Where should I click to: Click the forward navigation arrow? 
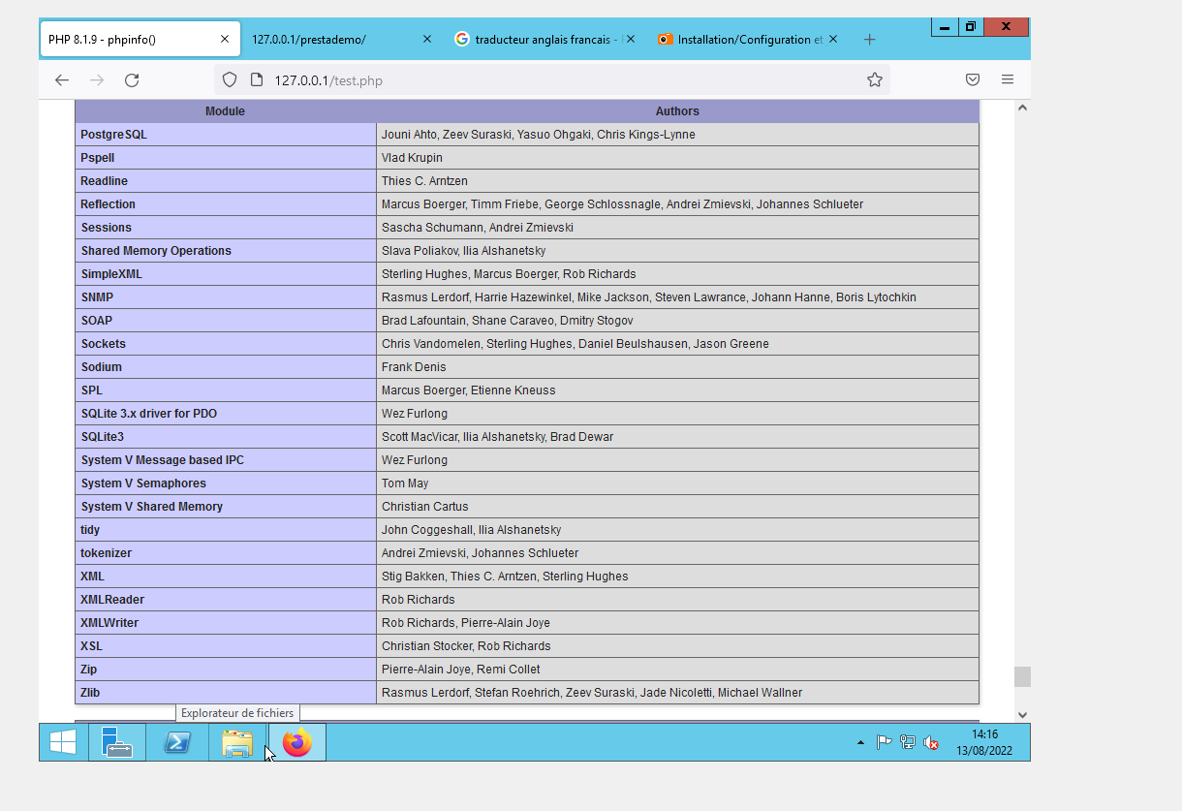click(97, 80)
